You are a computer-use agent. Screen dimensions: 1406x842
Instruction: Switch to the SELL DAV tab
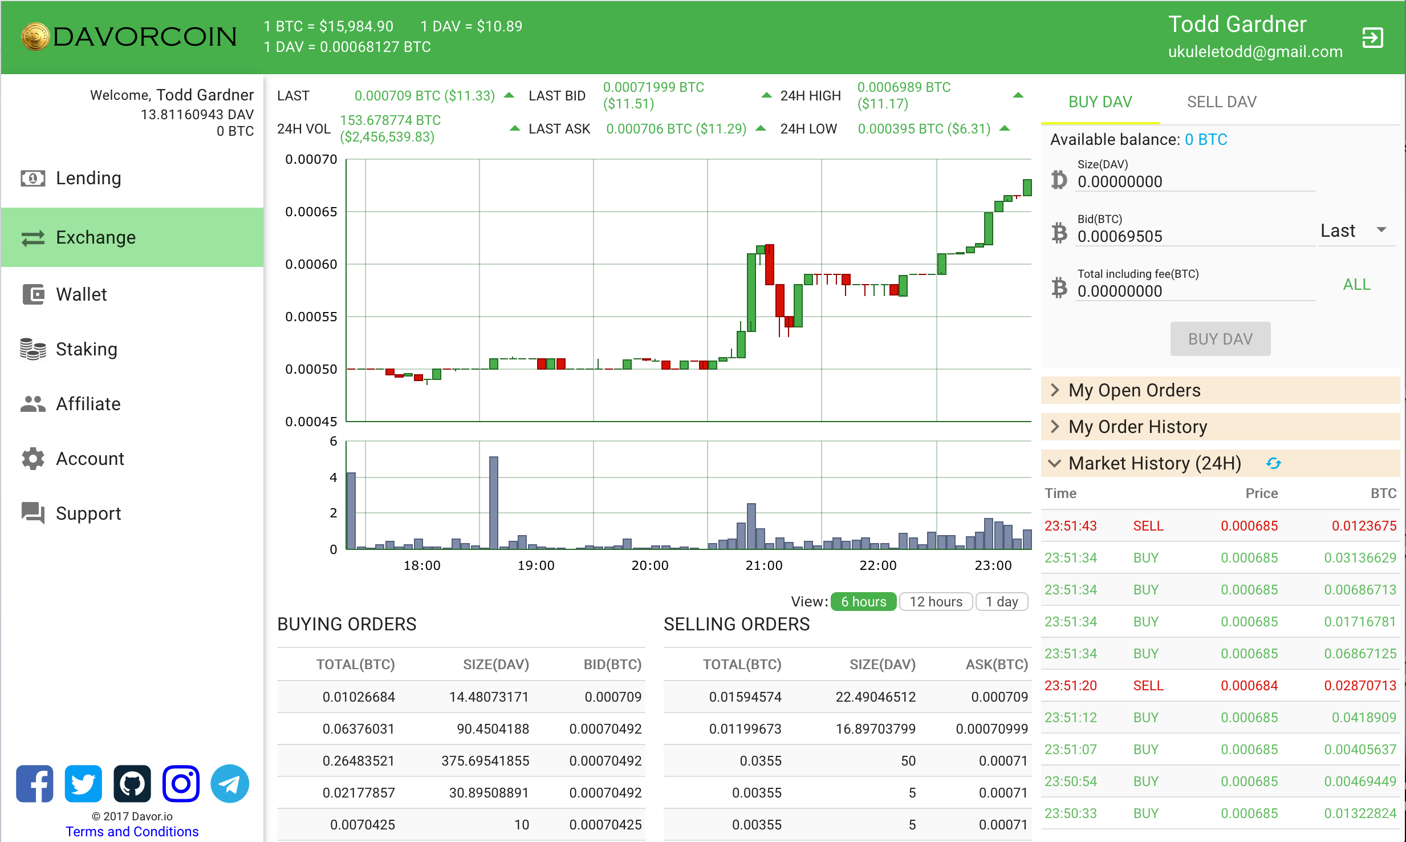tap(1222, 102)
